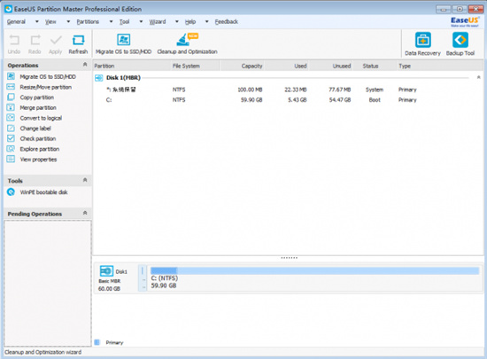
Task: Open the Partitions menu
Action: 88,22
